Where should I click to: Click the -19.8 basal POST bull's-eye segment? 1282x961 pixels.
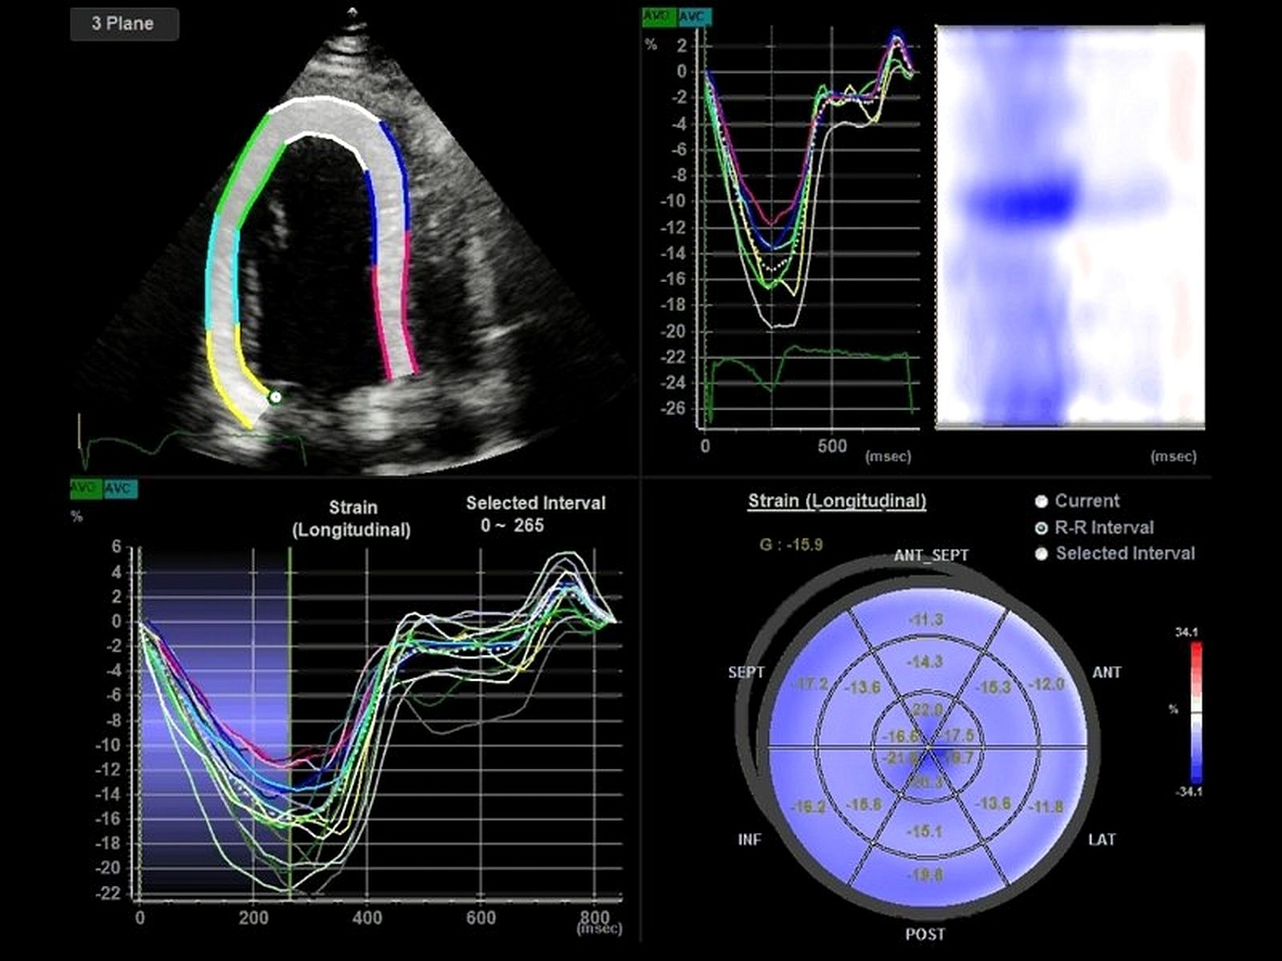click(926, 875)
